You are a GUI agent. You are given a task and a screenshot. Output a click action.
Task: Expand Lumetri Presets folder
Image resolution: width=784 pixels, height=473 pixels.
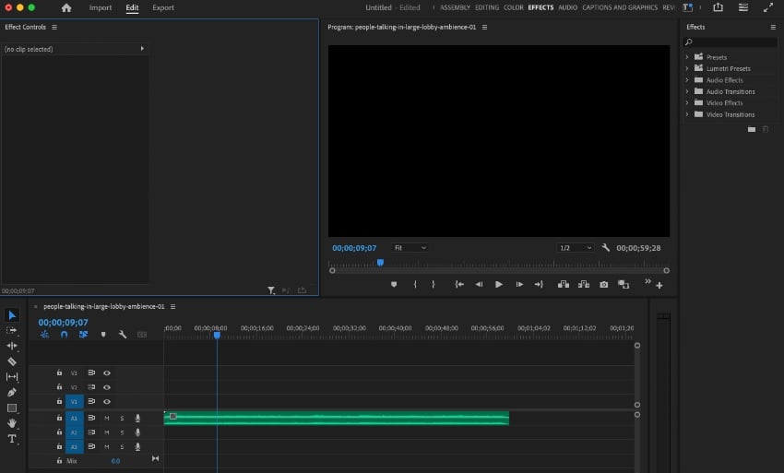[687, 68]
